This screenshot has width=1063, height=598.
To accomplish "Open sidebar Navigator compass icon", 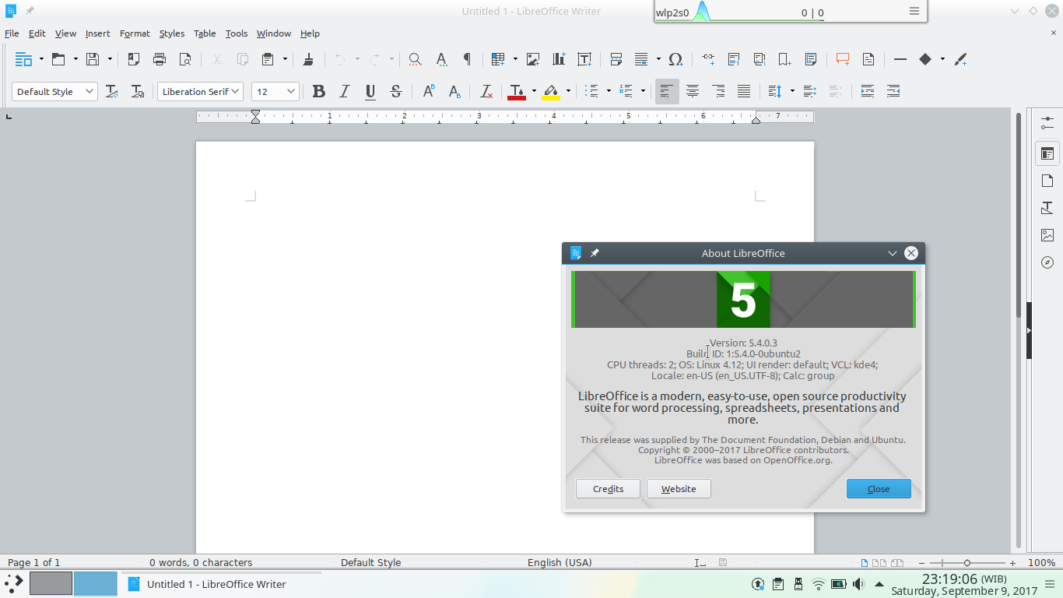I will 1047,262.
